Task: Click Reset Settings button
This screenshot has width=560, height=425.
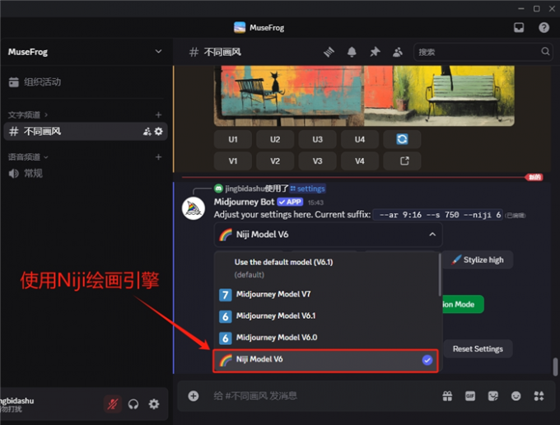Action: 478,348
